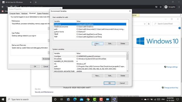Click Change product key link
The width and height of the screenshot is (182, 102).
click(171, 88)
